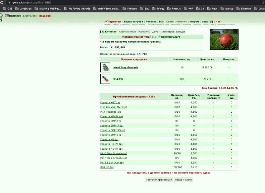Open the owner КнягиняОльга profile link
Viewport: 265px width, 193px height.
171,37
